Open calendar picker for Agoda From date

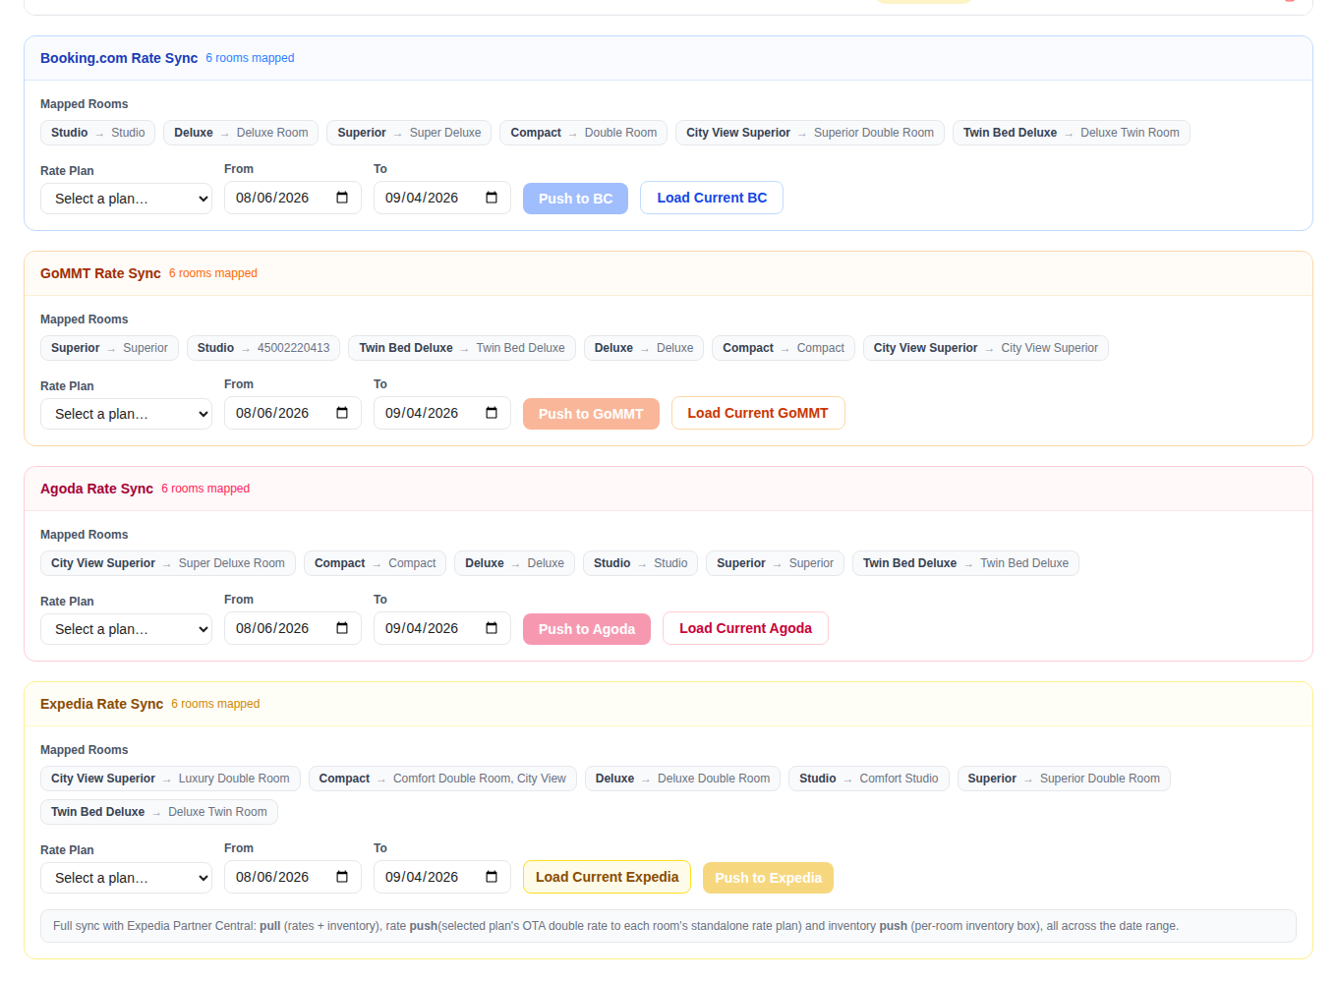pos(342,628)
